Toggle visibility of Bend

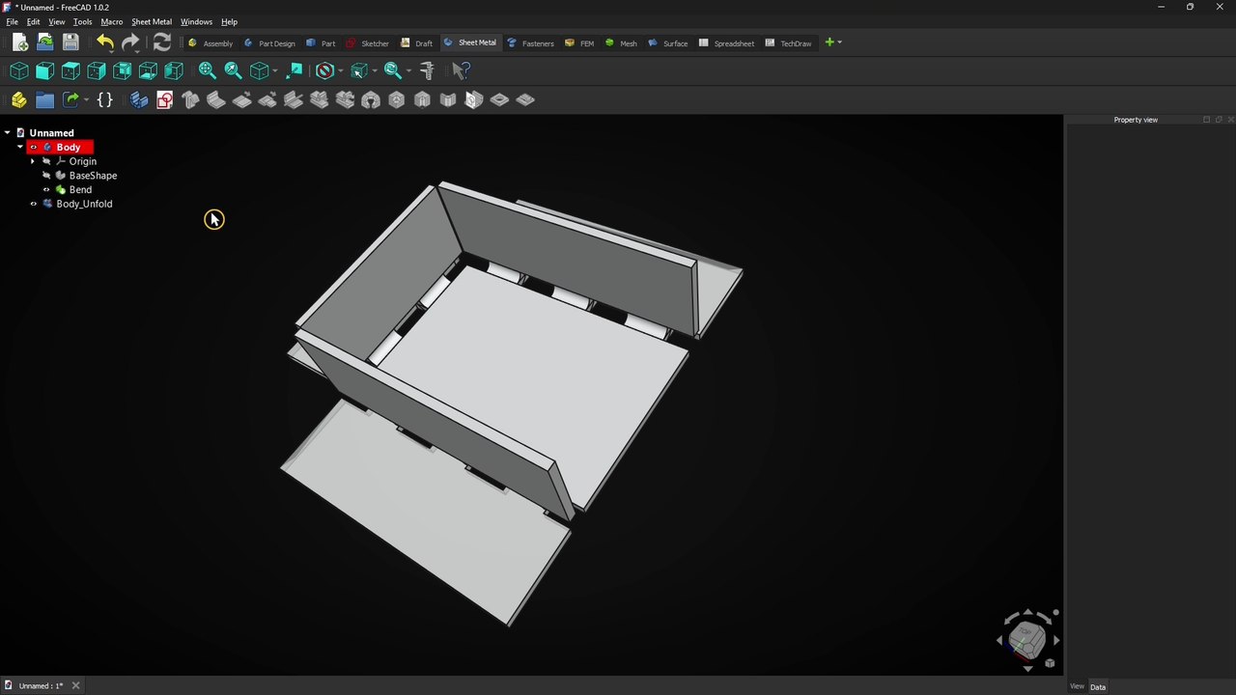tap(46, 190)
